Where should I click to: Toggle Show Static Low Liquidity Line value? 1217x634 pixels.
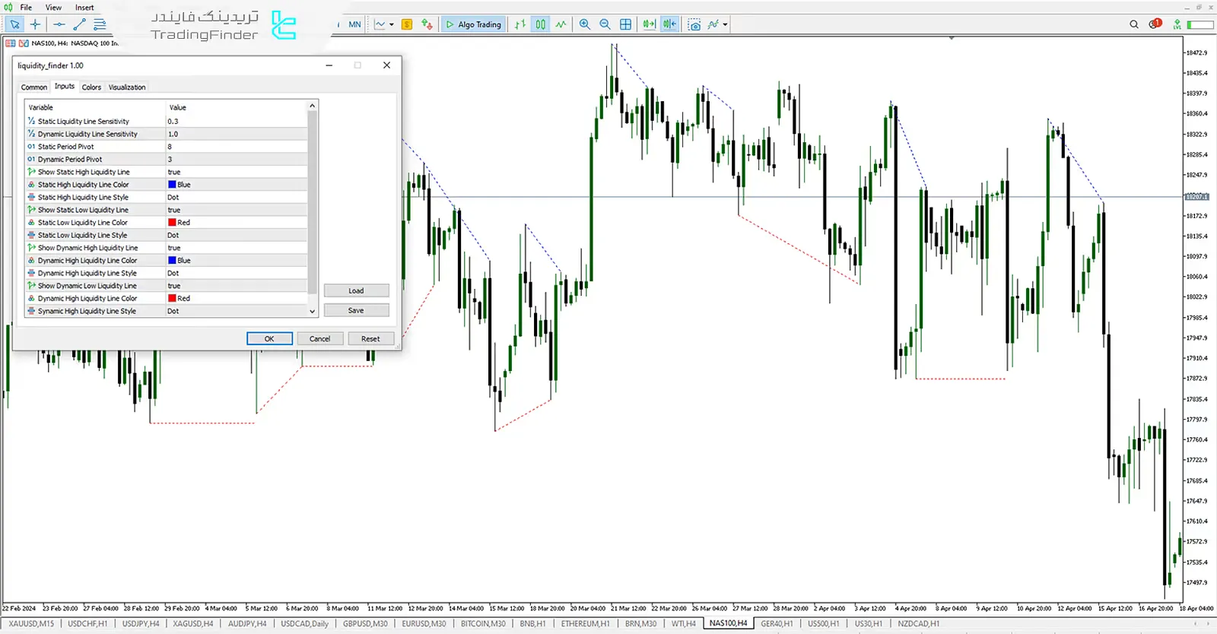tap(236, 210)
